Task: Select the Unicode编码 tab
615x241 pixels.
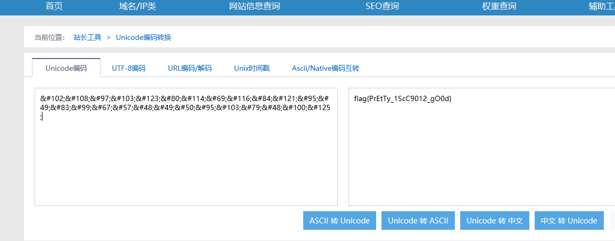Action: [67, 68]
